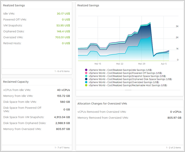Click the dark blue Orphaned Disk legend dot
This screenshot has height=152, width=185.
tap(86, 79)
